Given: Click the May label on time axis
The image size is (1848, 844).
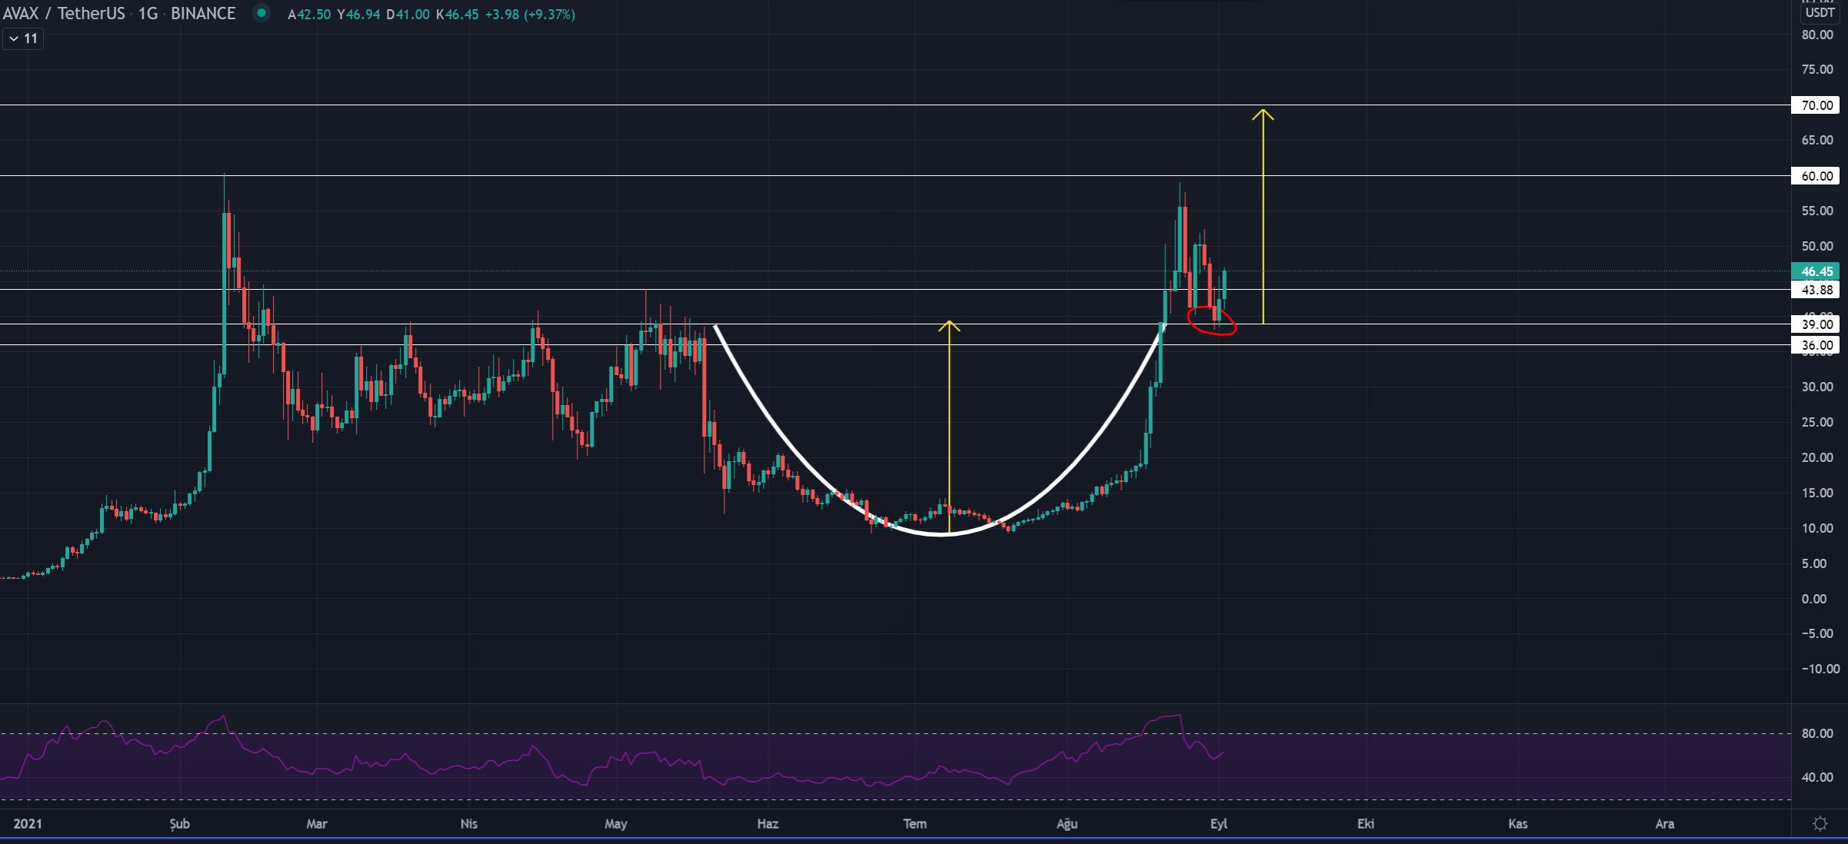Looking at the screenshot, I should [x=616, y=823].
